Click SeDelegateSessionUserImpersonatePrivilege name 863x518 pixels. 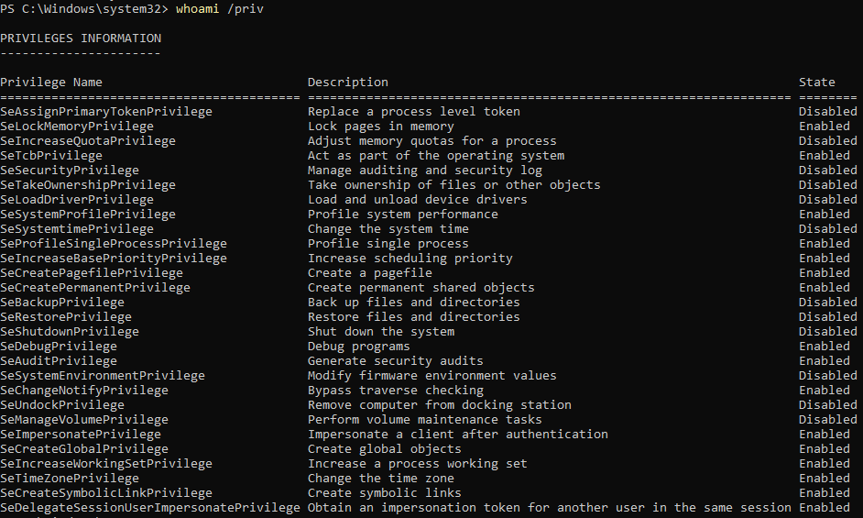tap(150, 508)
